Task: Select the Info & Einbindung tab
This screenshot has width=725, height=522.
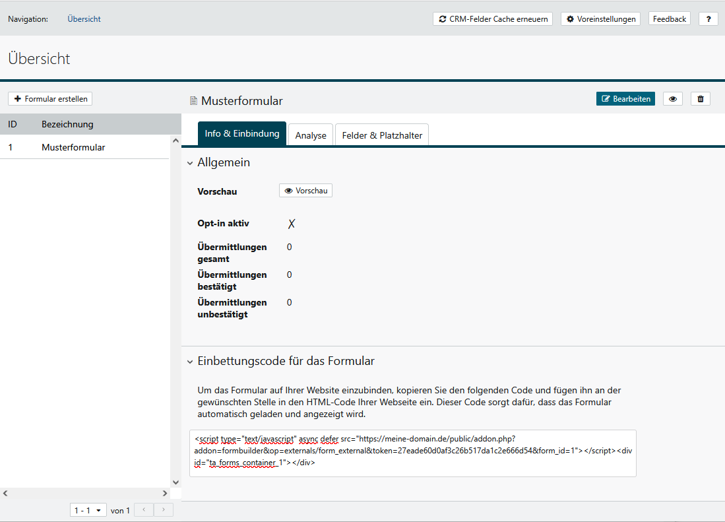Action: click(242, 134)
